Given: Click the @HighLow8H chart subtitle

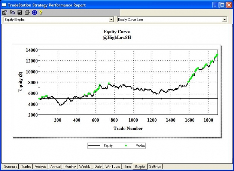Looking at the screenshot, I should 117,37.
